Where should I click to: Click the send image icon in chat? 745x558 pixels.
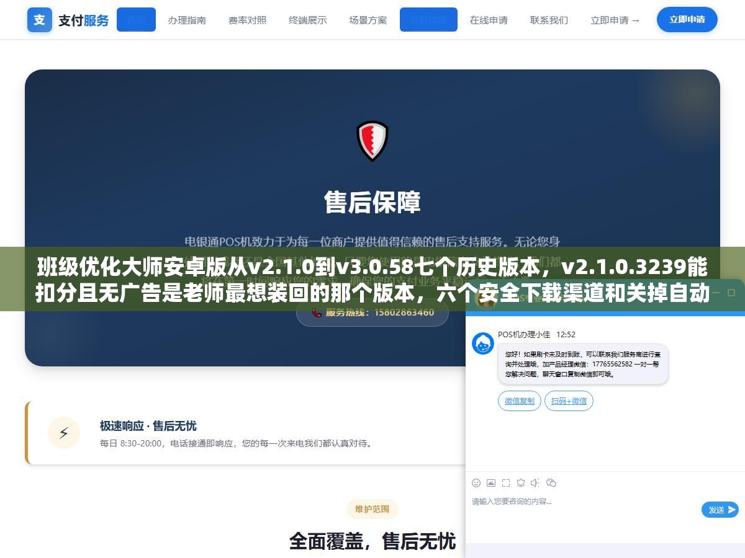click(x=491, y=483)
